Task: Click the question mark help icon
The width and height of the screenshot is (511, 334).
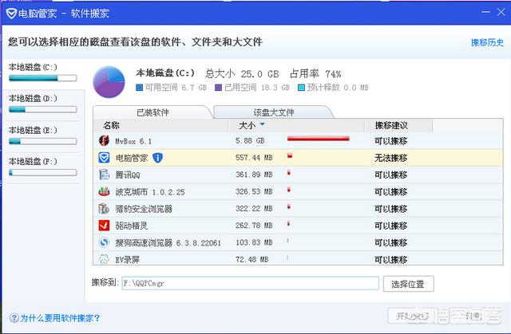Action: click(14, 318)
